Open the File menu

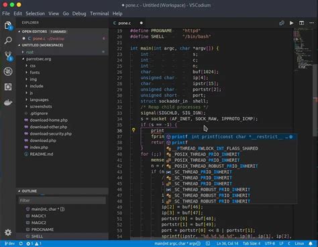[x=6, y=13]
